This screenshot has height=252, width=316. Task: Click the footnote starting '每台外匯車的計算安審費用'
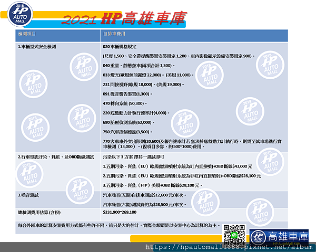(x=119, y=225)
